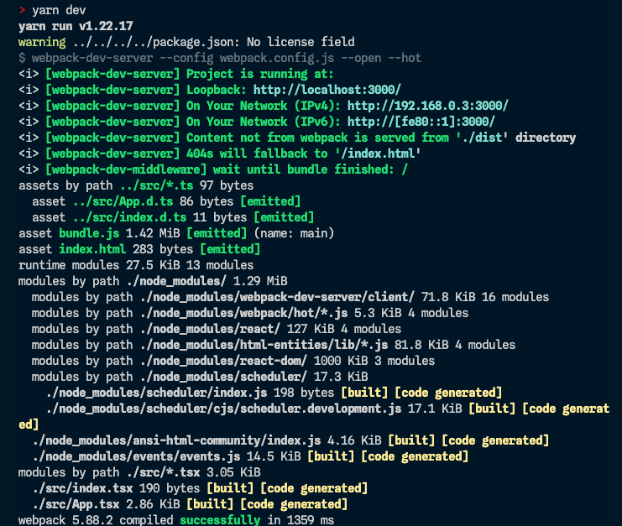Click the green 'successfully' compile status
The width and height of the screenshot is (622, 526).
(x=219, y=520)
